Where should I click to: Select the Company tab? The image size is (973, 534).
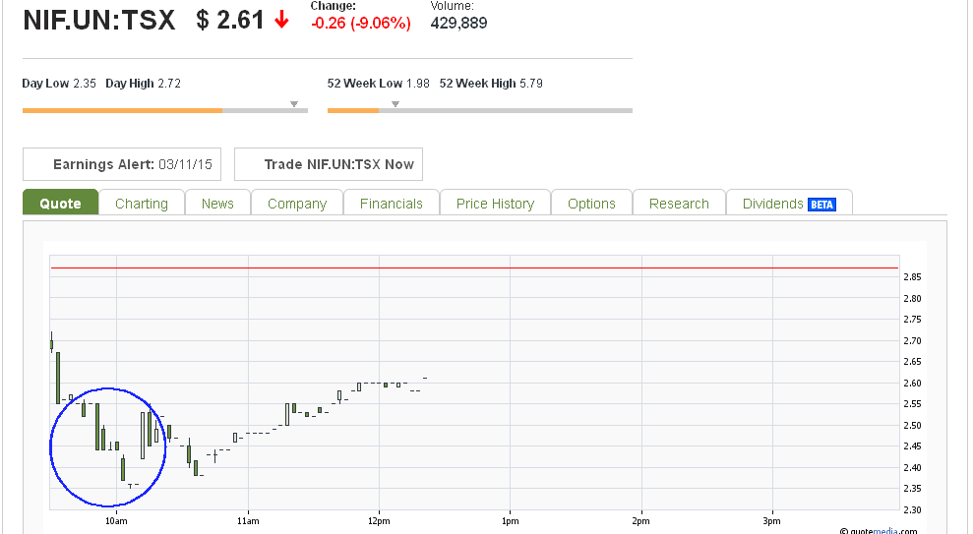click(x=297, y=203)
